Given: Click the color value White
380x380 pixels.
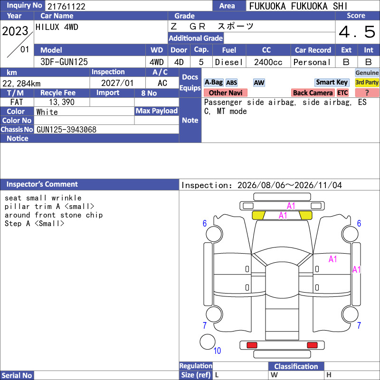Looking at the screenshot, I should tap(47, 112).
